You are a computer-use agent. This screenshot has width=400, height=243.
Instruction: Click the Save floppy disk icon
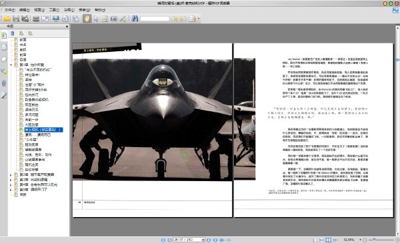16,19
